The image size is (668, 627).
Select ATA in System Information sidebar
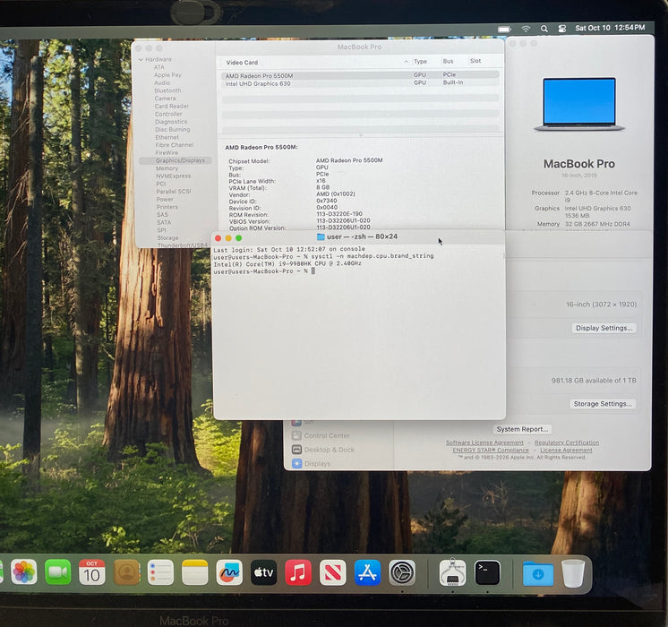tap(158, 67)
